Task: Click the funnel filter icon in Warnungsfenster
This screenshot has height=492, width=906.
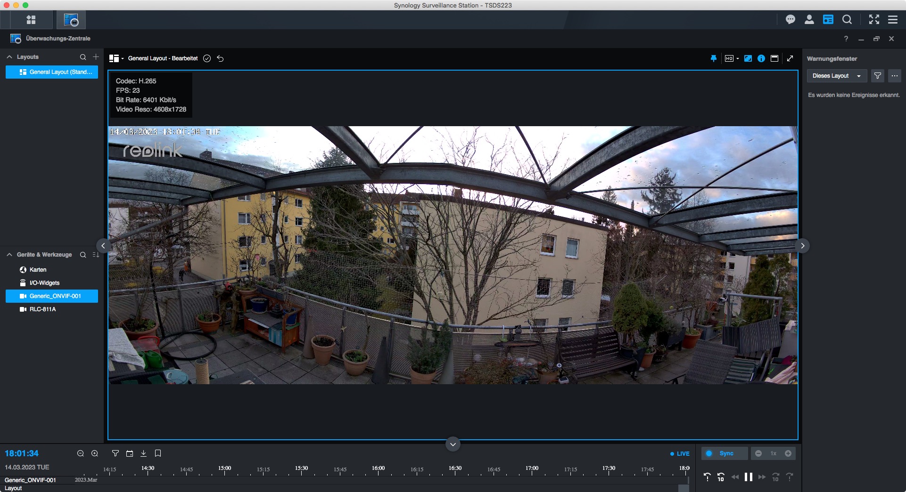Action: click(877, 76)
